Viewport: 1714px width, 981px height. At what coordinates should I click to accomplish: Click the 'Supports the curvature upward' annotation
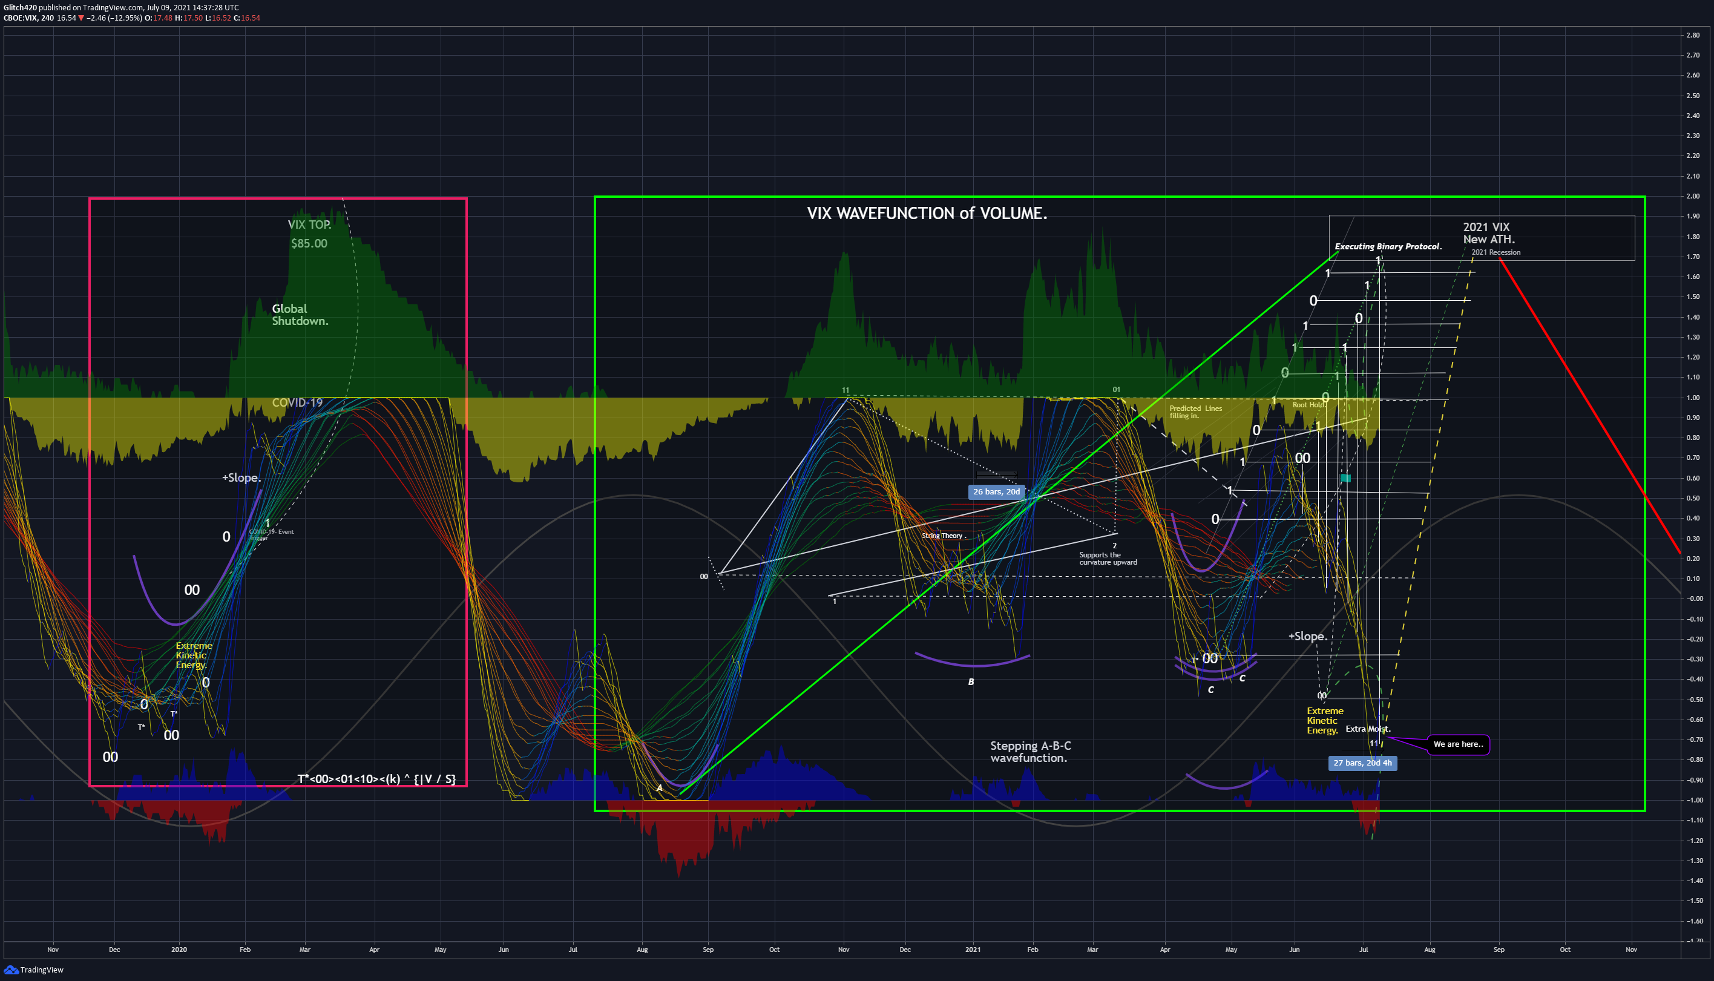click(x=1108, y=559)
